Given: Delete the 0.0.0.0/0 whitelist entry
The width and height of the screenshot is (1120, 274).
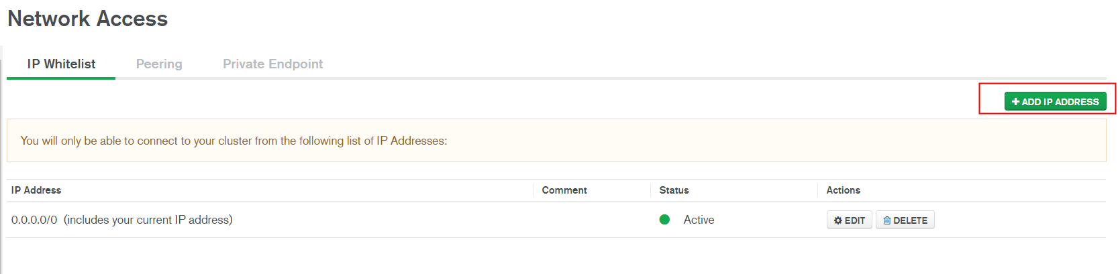Looking at the screenshot, I should pos(905,220).
